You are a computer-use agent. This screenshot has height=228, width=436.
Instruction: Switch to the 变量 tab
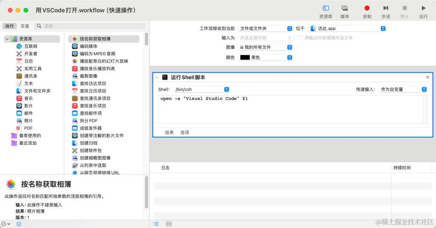click(25, 26)
